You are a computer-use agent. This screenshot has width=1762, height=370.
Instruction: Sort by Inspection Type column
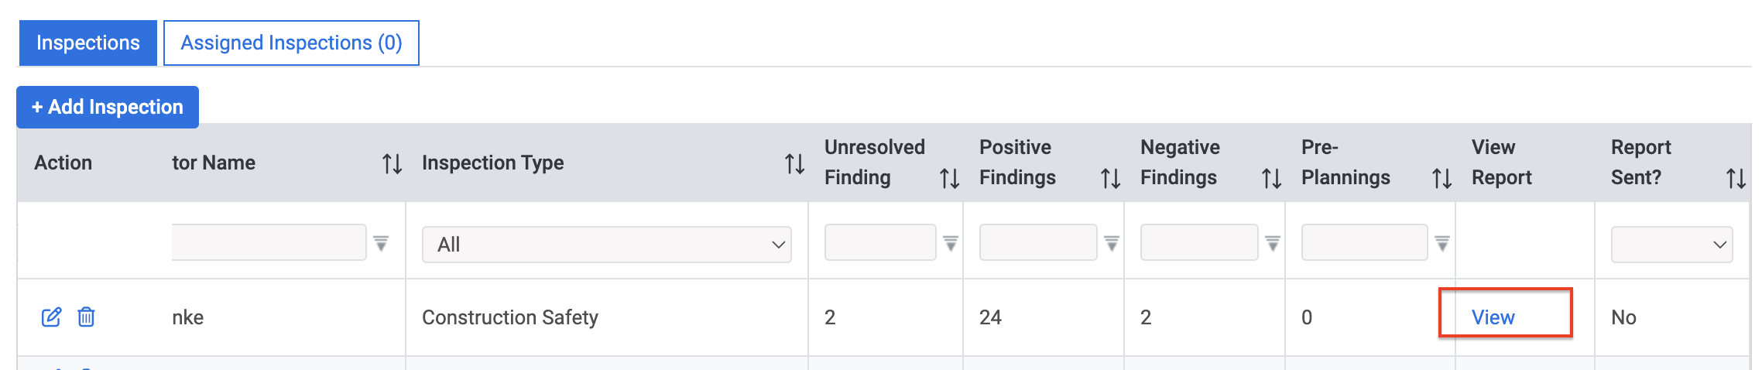795,163
